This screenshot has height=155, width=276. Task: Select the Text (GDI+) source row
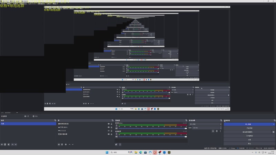(x=85, y=127)
